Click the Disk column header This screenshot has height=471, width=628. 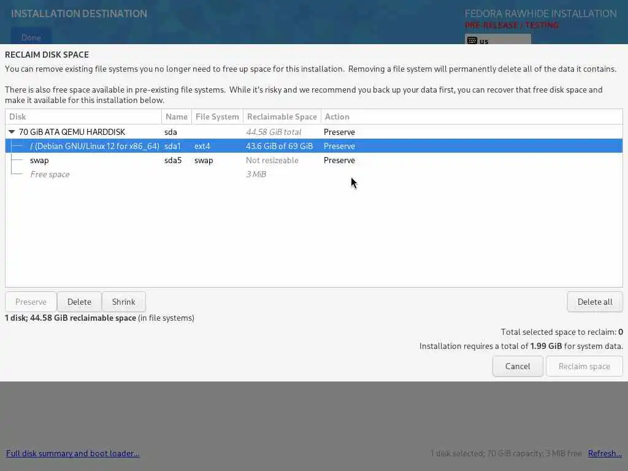tap(83, 117)
